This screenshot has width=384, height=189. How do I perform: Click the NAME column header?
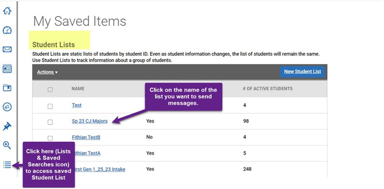click(x=78, y=89)
